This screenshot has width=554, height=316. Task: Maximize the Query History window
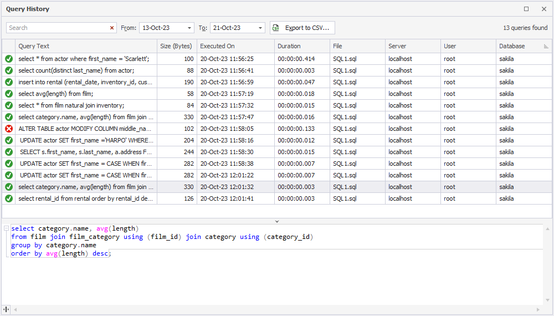526,9
